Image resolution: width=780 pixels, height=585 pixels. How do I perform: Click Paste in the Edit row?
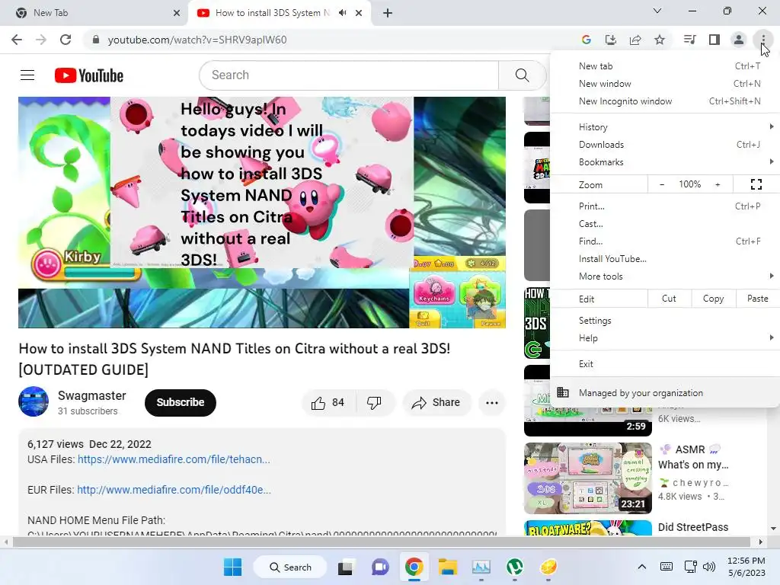(758, 299)
